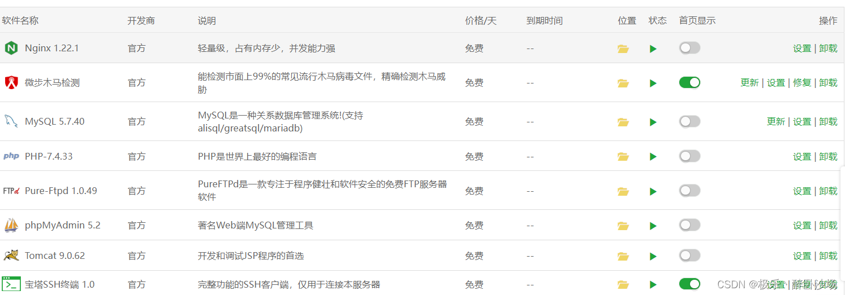Click the Tomcat status play icon

click(x=653, y=257)
